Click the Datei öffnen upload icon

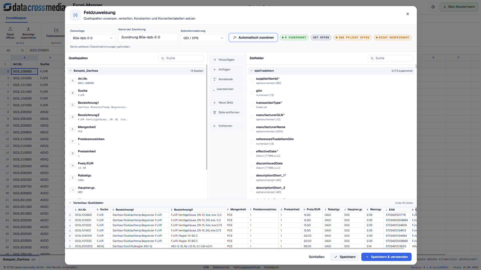(10, 29)
